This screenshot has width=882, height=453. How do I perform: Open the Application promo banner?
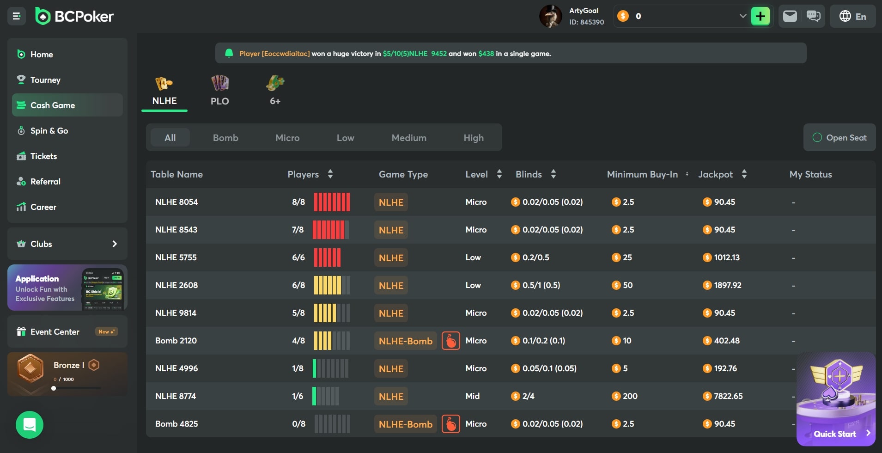coord(67,288)
